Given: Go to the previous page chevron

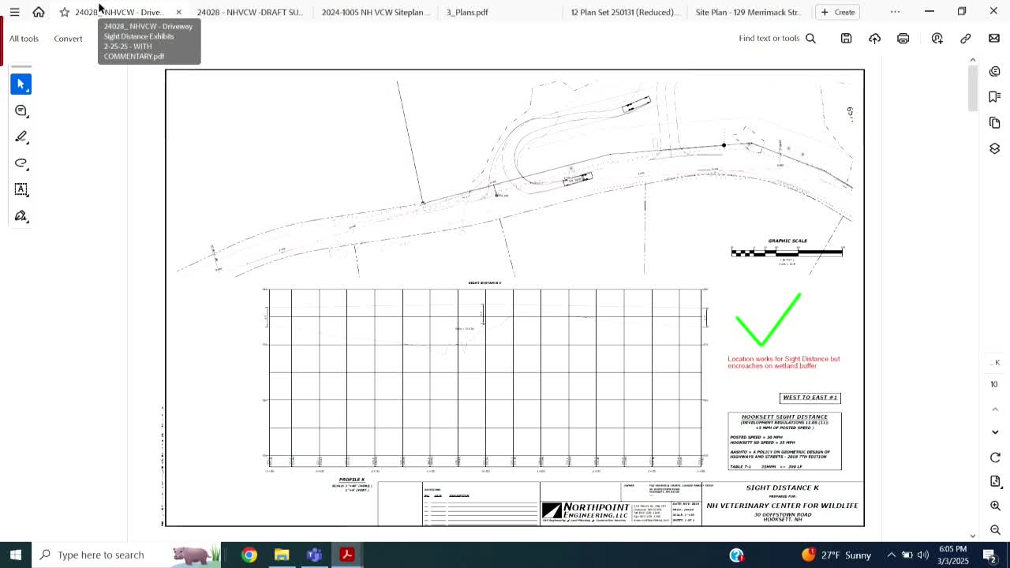Looking at the screenshot, I should [x=994, y=408].
